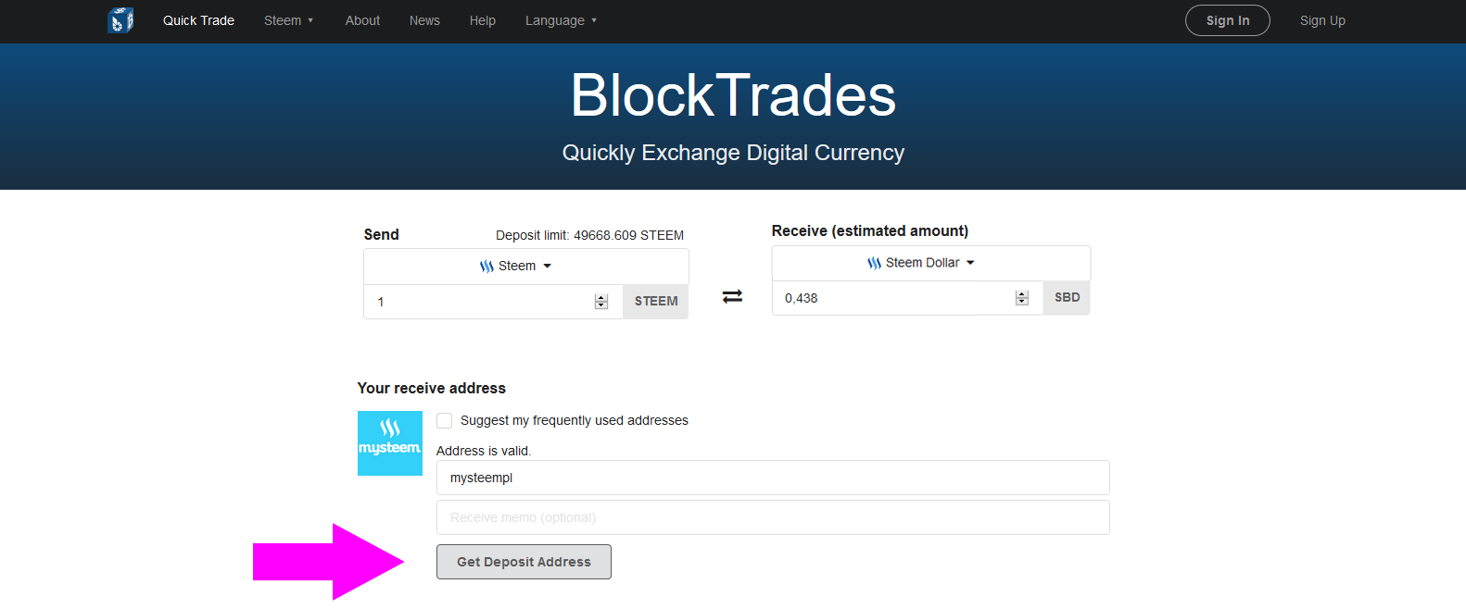Go to the About page

362,20
